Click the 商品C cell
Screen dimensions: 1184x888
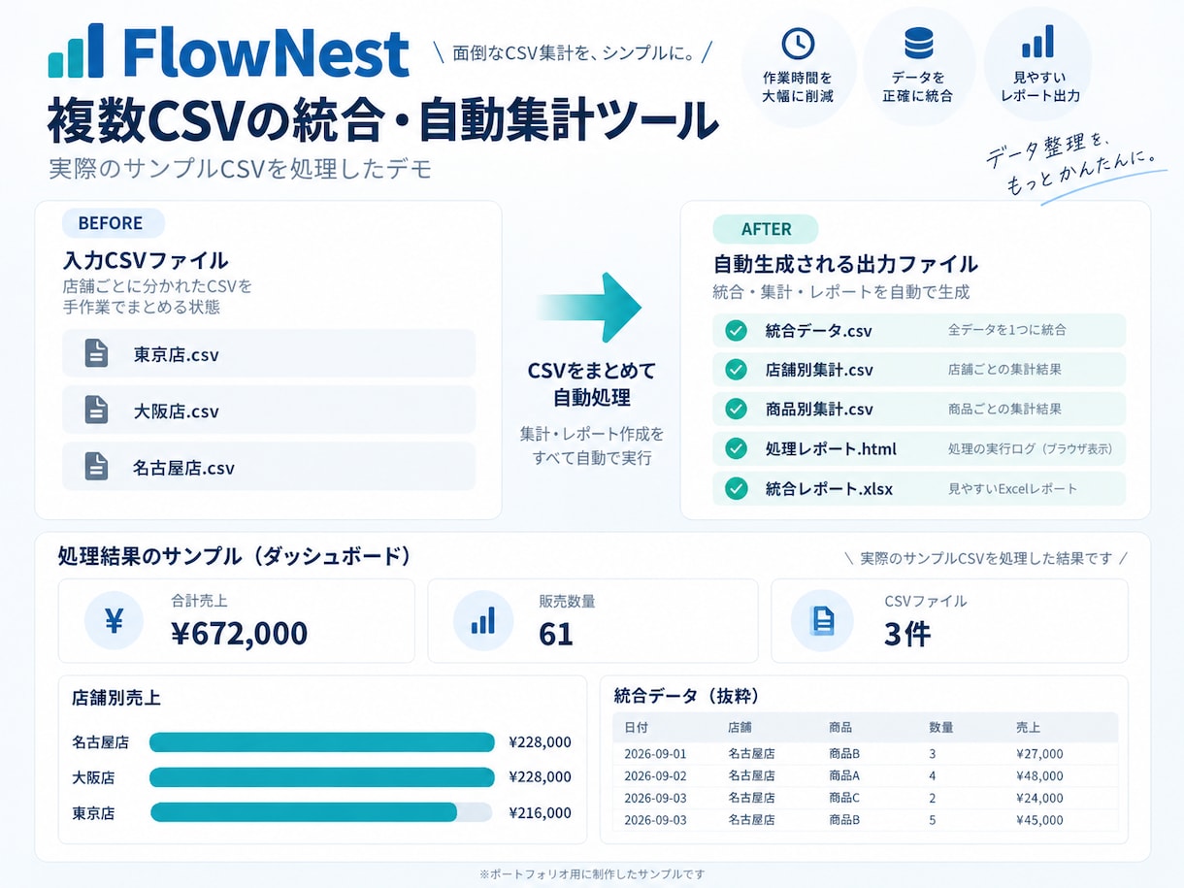(x=845, y=798)
